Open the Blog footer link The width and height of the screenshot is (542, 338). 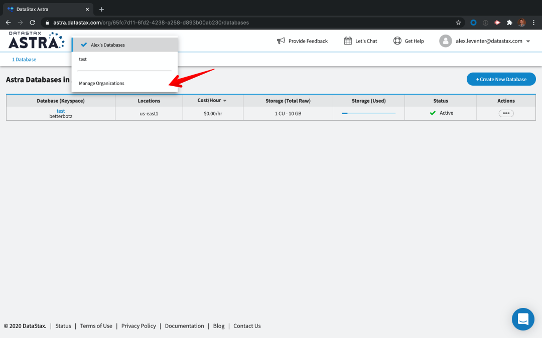219,326
